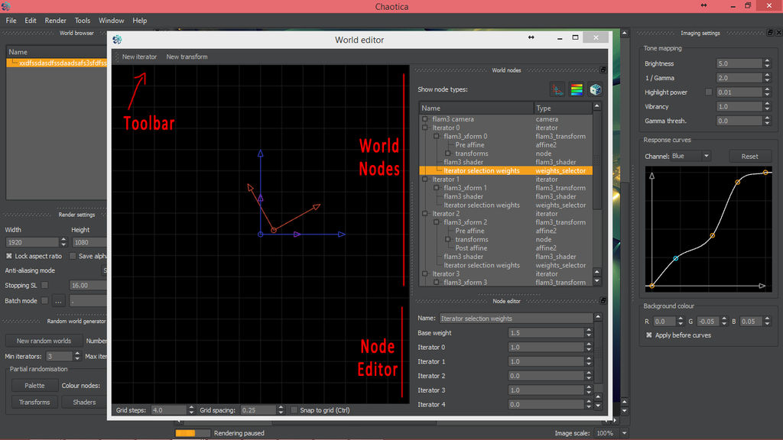Select the middle orange point on response curve
This screenshot has height=440, width=783.
click(x=713, y=235)
